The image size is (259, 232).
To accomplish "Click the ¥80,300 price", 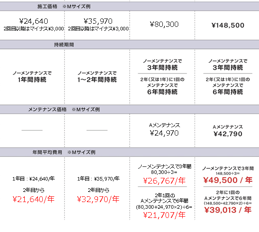I will [x=164, y=24].
